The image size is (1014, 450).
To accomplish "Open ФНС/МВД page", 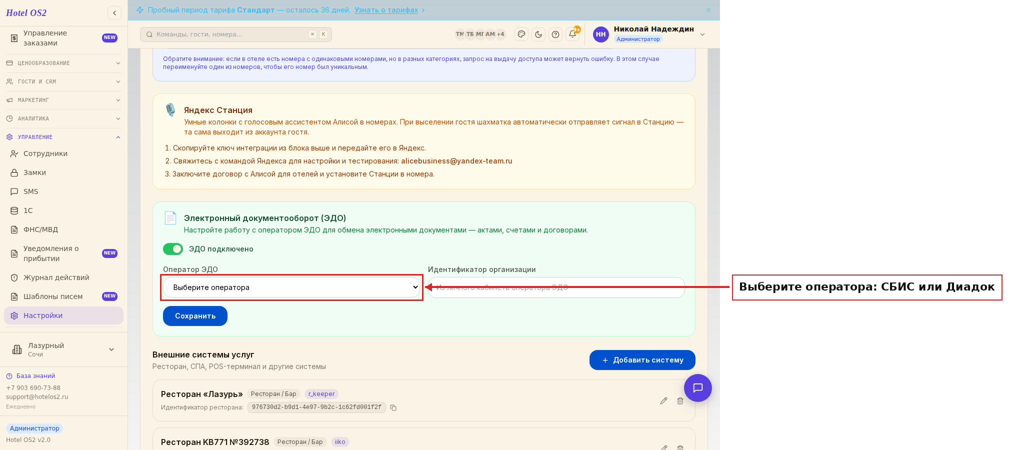I will click(x=63, y=229).
